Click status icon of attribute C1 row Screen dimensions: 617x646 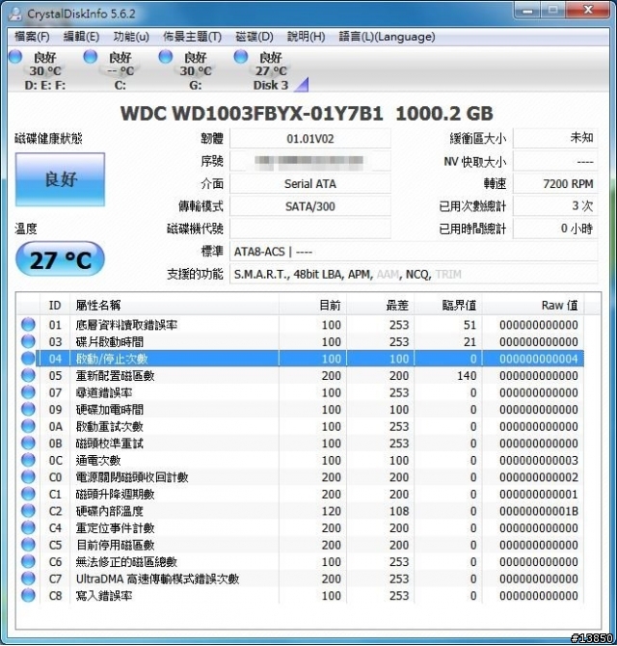[28, 494]
